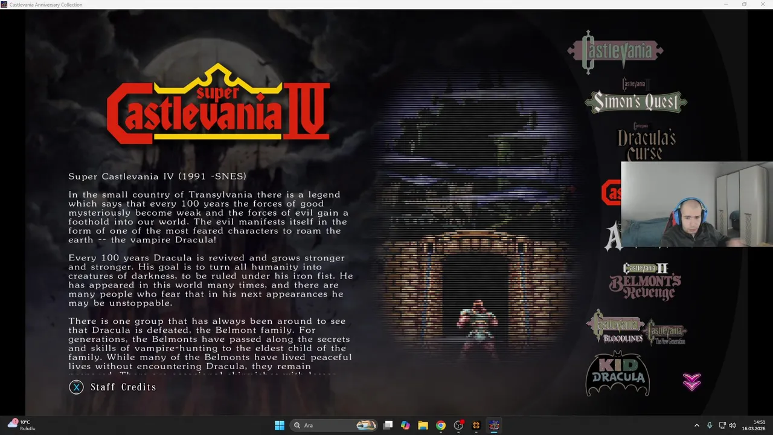The height and width of the screenshot is (435, 773).
Task: Select Castlevania II Belmont's Revenge logo
Action: tap(644, 282)
